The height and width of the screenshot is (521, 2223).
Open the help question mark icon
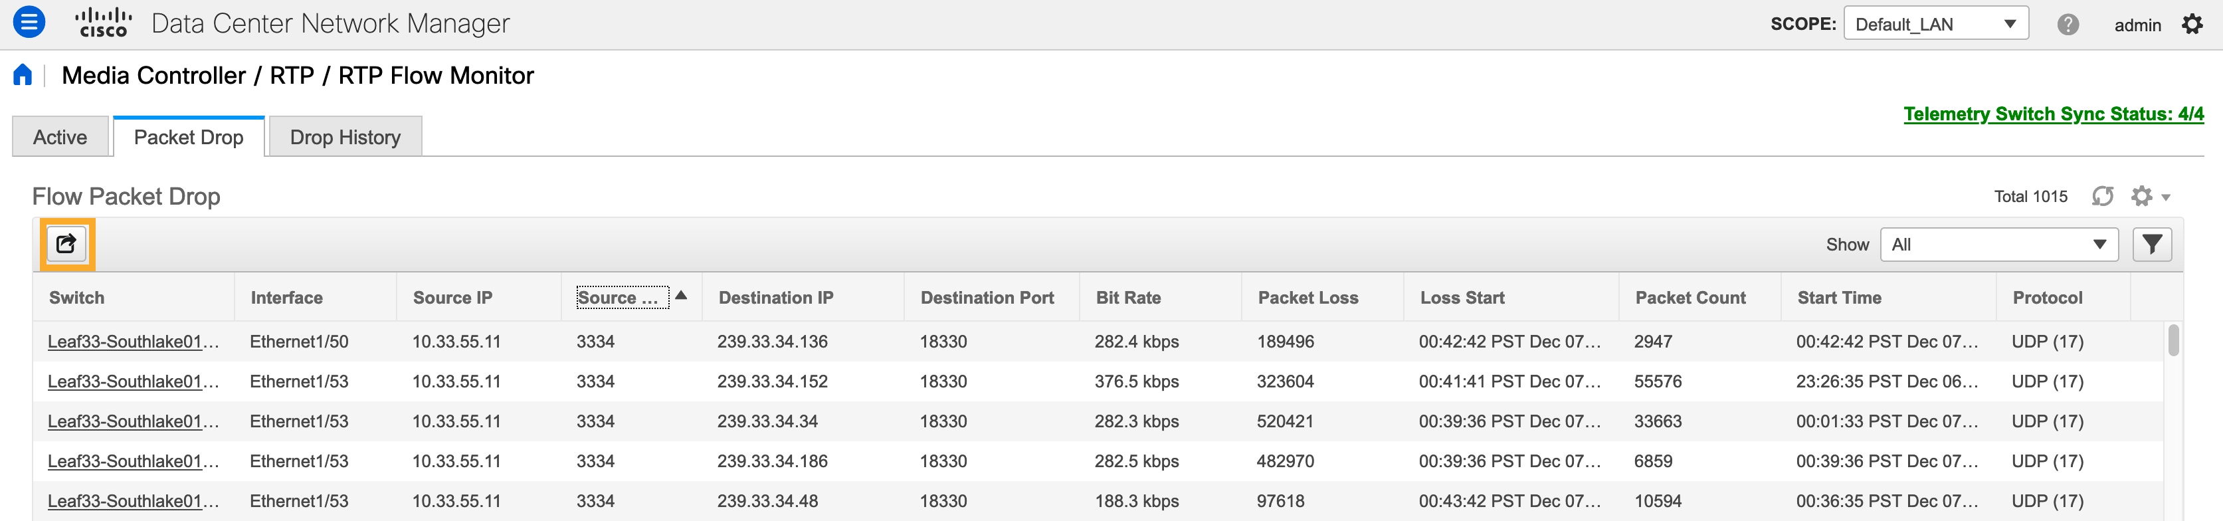click(x=2068, y=24)
